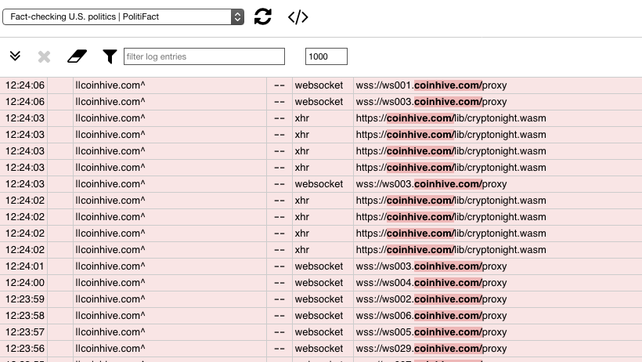Reload the selected tab's content

pyautogui.click(x=263, y=16)
